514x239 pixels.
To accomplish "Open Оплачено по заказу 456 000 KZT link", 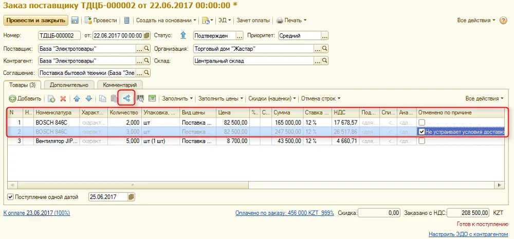I will point(285,213).
